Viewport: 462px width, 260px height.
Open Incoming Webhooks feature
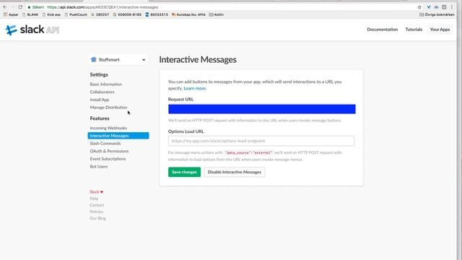click(108, 128)
